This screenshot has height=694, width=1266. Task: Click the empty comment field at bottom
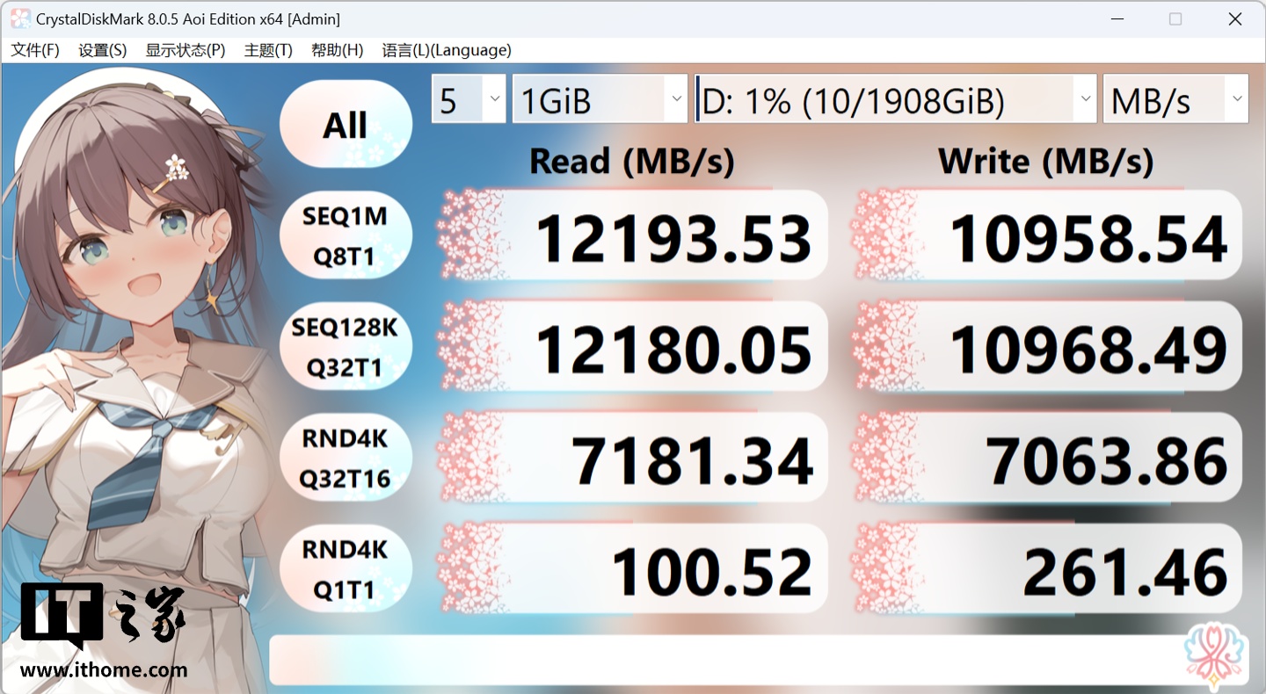721,660
